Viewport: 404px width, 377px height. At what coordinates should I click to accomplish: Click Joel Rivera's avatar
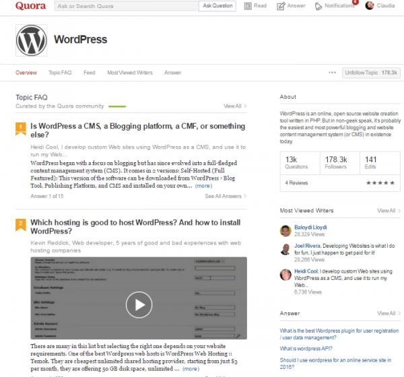coord(285,249)
